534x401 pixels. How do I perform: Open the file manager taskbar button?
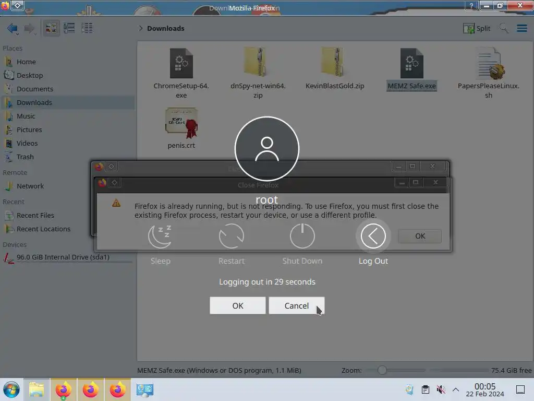click(37, 390)
